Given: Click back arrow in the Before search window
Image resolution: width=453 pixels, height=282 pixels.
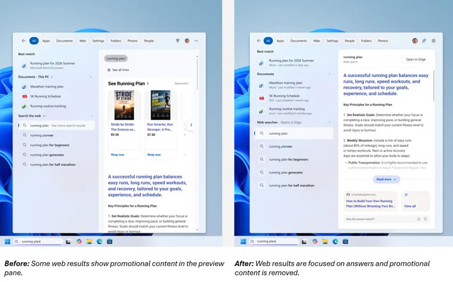Looking at the screenshot, I should (24, 41).
